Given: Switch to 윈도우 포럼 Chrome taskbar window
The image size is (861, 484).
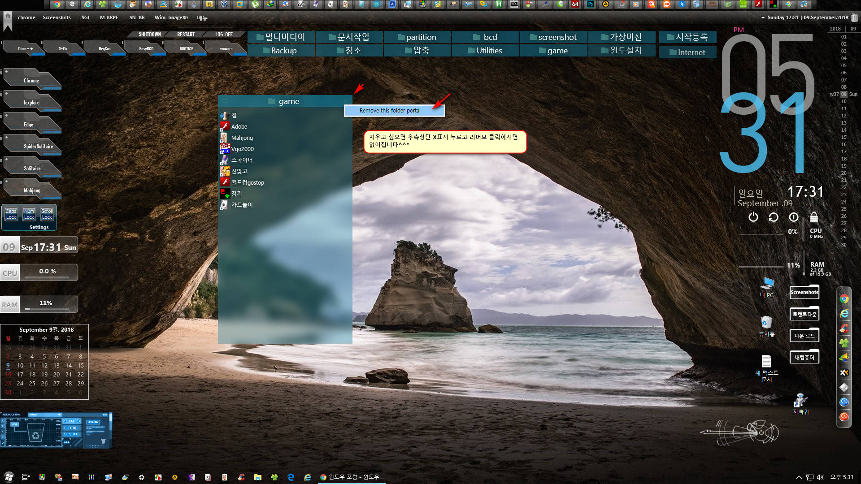Looking at the screenshot, I should (x=352, y=477).
